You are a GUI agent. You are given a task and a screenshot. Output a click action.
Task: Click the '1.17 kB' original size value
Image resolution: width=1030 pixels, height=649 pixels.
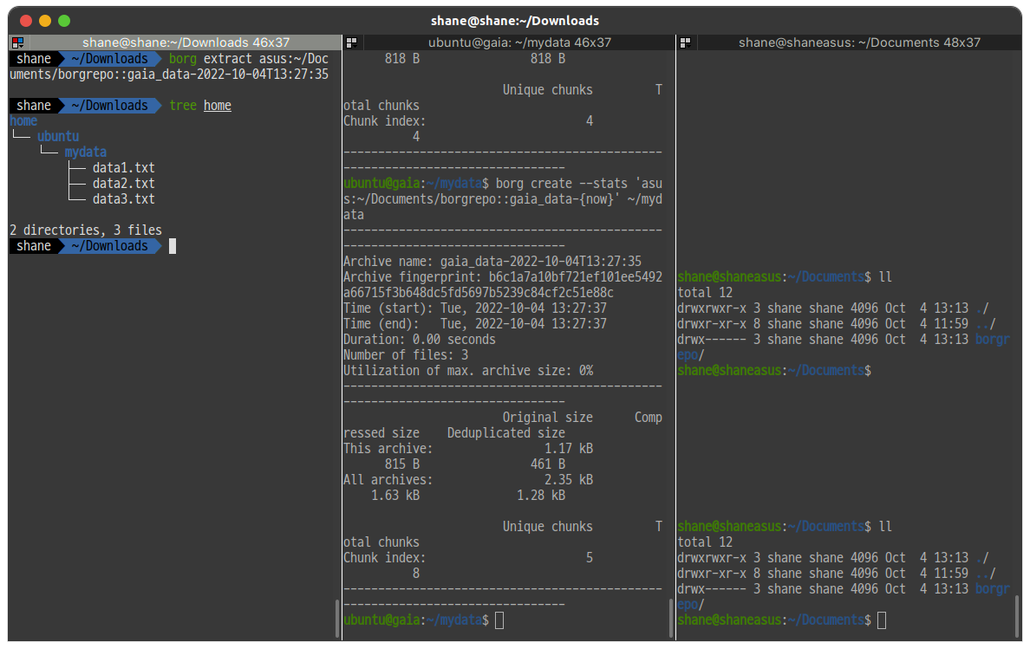[x=569, y=449]
